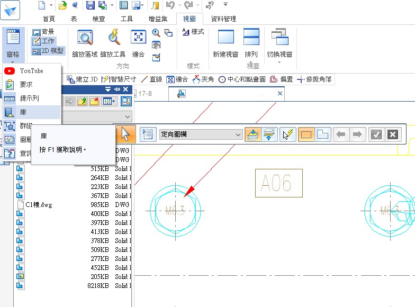Select the 偏置 offset tool

tap(282, 79)
